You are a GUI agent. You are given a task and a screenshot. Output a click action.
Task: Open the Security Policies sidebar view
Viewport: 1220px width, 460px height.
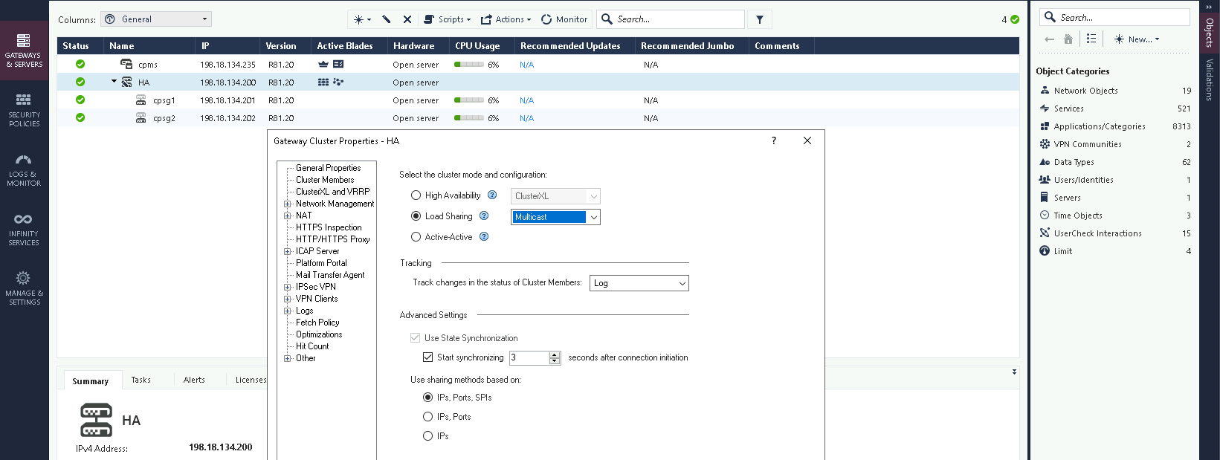[x=24, y=109]
